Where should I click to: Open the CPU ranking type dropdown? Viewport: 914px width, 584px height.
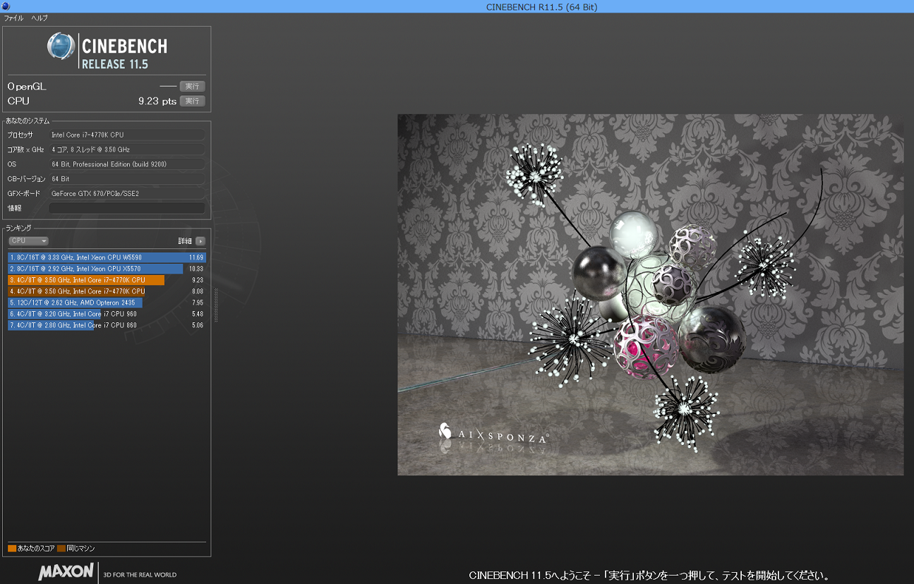[x=28, y=241]
